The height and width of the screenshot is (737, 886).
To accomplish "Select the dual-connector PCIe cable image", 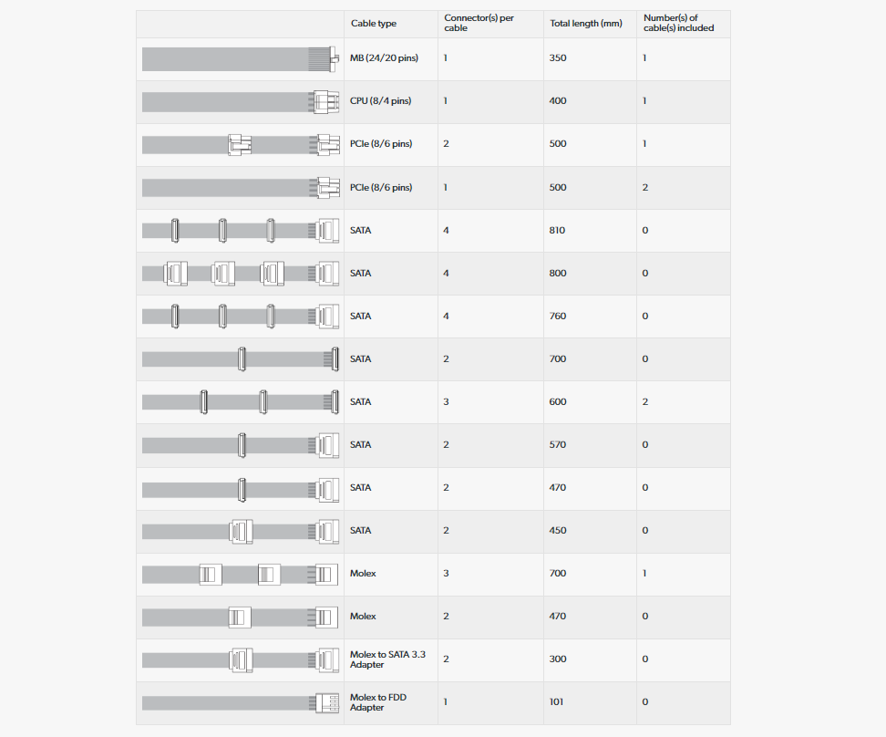I will coord(241,144).
